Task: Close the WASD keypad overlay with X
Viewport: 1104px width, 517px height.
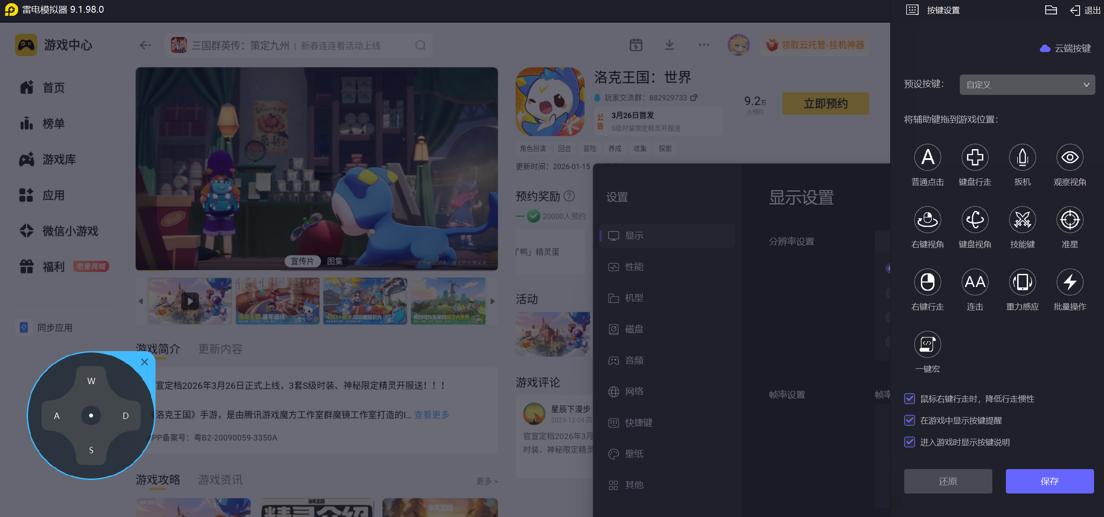Action: coord(145,362)
